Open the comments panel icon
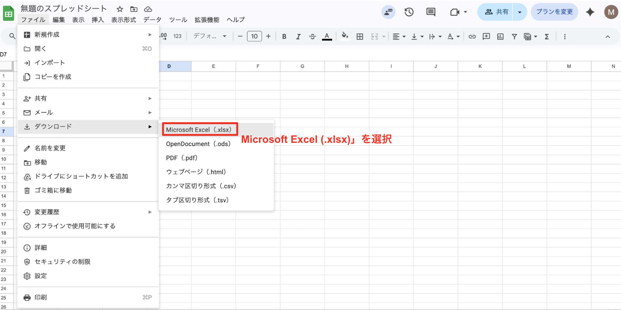The height and width of the screenshot is (310, 621). click(431, 12)
